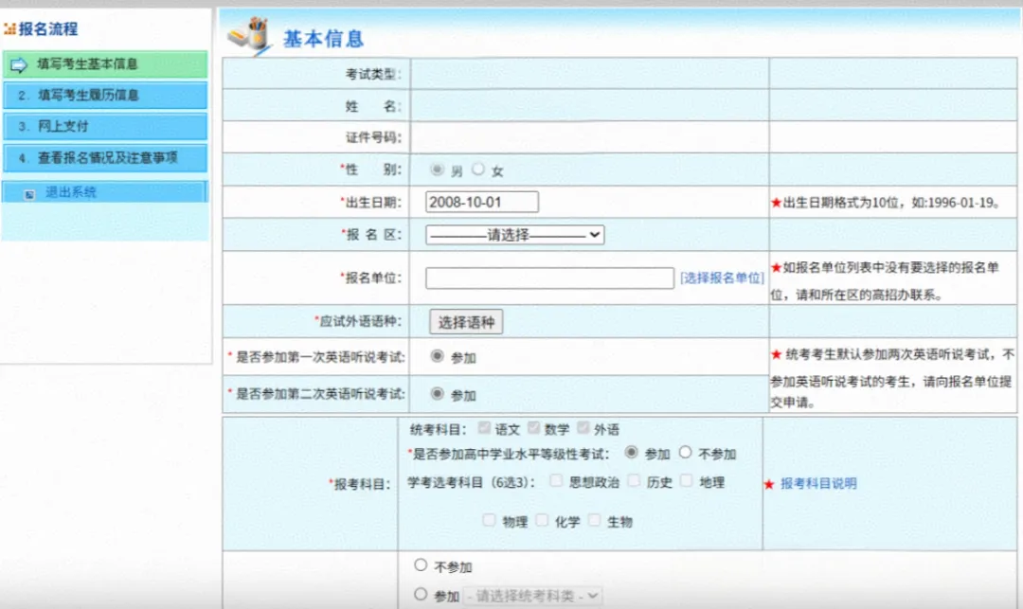The height and width of the screenshot is (609, 1023).
Task: Check the 地理 subject checkbox
Action: click(x=687, y=480)
